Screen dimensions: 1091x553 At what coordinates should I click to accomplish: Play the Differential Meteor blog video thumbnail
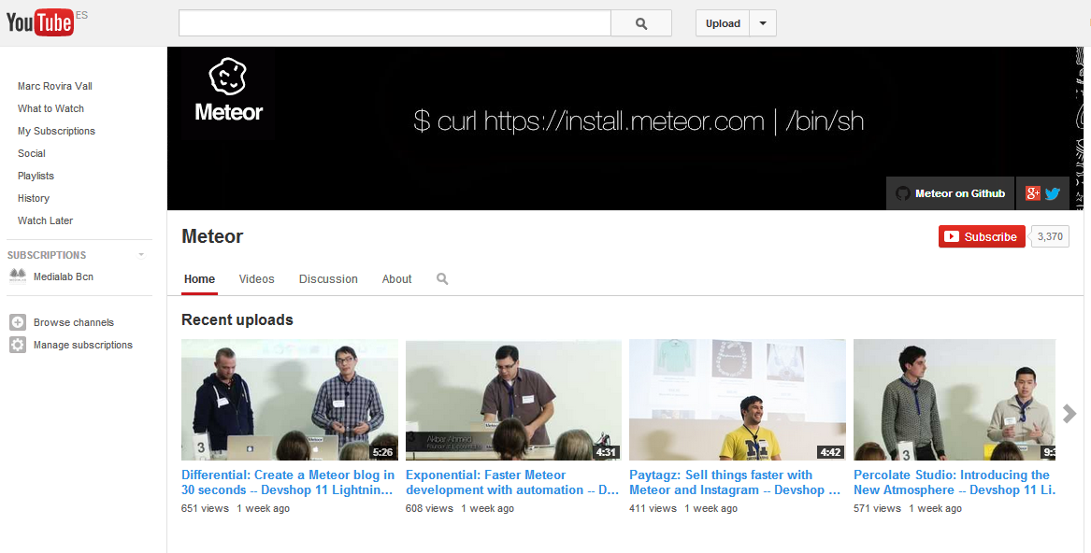pyautogui.click(x=290, y=400)
